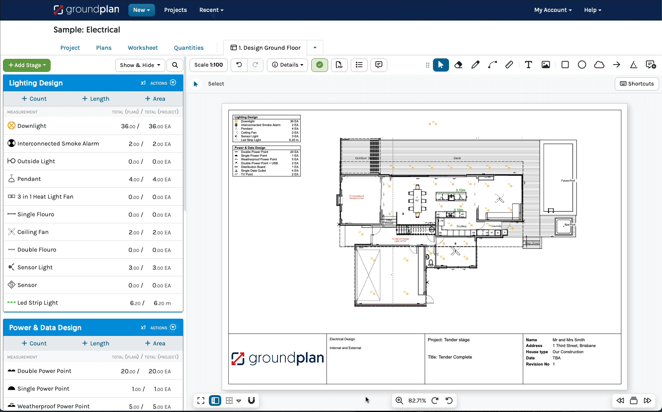Export plan to PDF
This screenshot has width=662, height=412.
(339, 65)
